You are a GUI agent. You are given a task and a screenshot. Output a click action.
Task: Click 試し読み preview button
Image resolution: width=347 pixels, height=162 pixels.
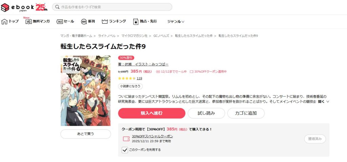pos(206,113)
